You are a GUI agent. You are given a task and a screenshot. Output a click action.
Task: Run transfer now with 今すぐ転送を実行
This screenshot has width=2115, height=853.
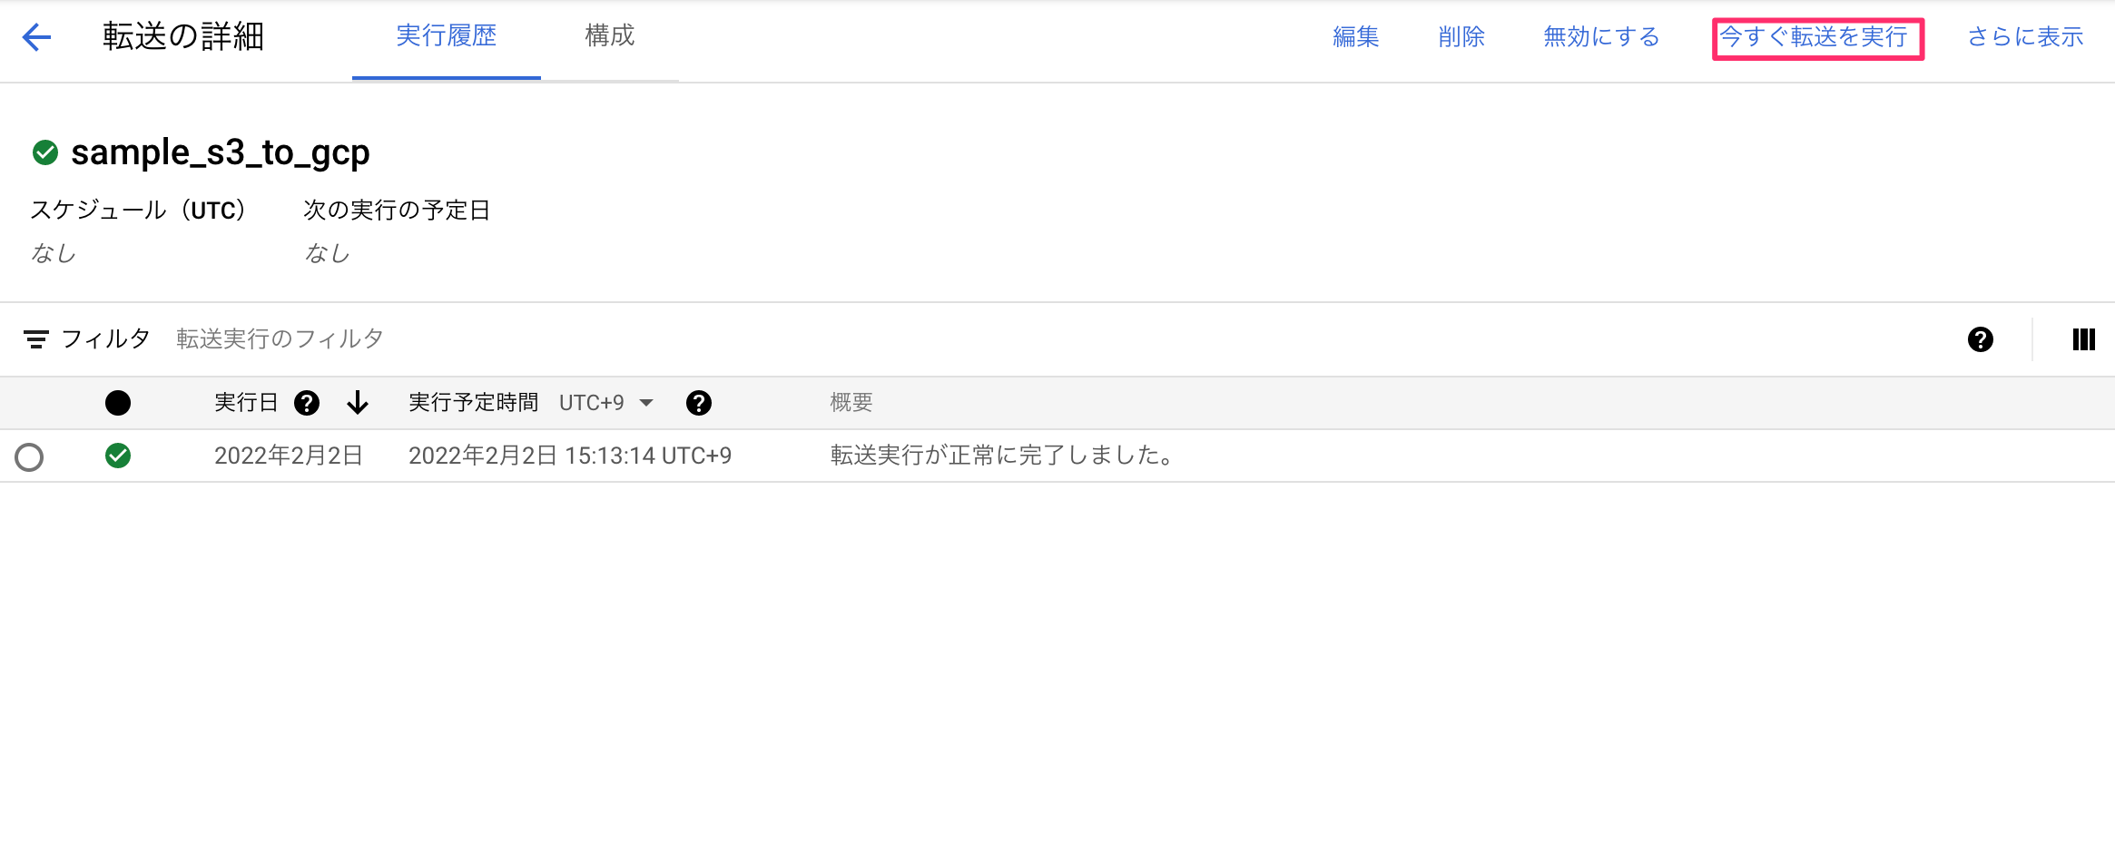(x=1814, y=37)
